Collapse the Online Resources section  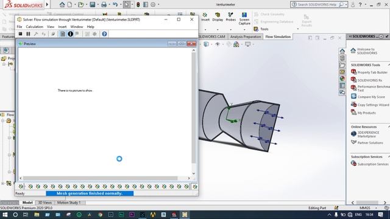389,127
